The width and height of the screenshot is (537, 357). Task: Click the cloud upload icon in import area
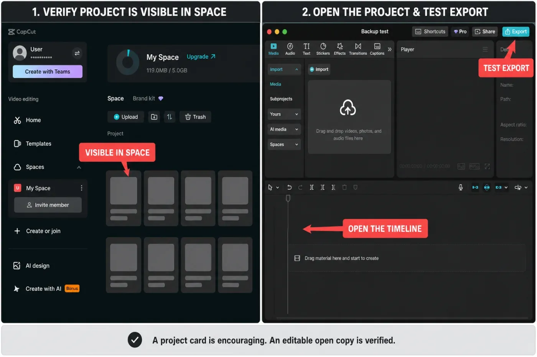348,108
